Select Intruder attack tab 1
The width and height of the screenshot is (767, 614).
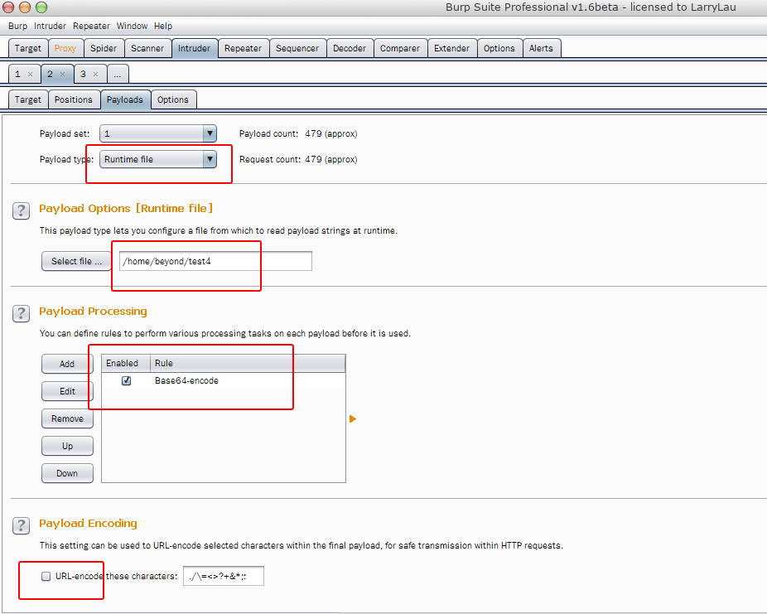tap(17, 74)
